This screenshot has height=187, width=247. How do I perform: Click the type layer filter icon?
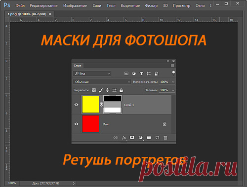click(x=141, y=74)
